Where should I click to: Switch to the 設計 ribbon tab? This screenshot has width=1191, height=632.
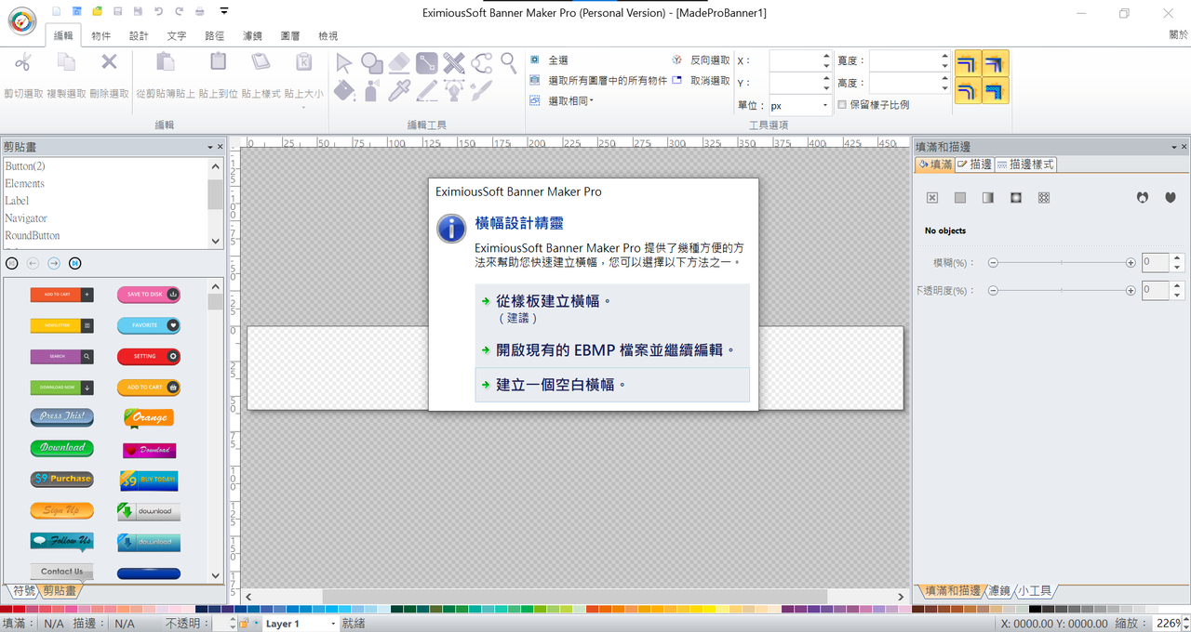click(x=139, y=36)
